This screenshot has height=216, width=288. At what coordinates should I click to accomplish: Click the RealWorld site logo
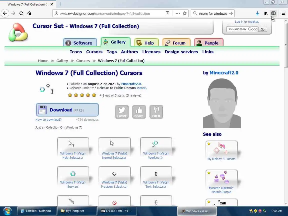tap(18, 32)
